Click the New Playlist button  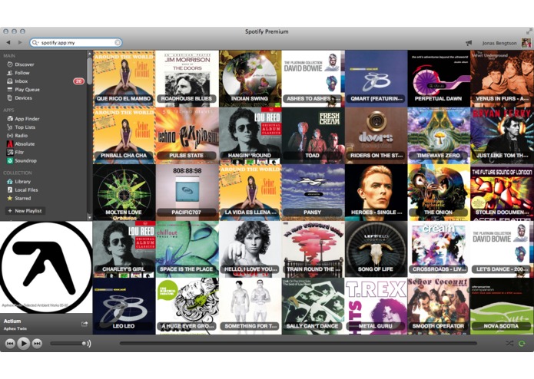click(25, 211)
